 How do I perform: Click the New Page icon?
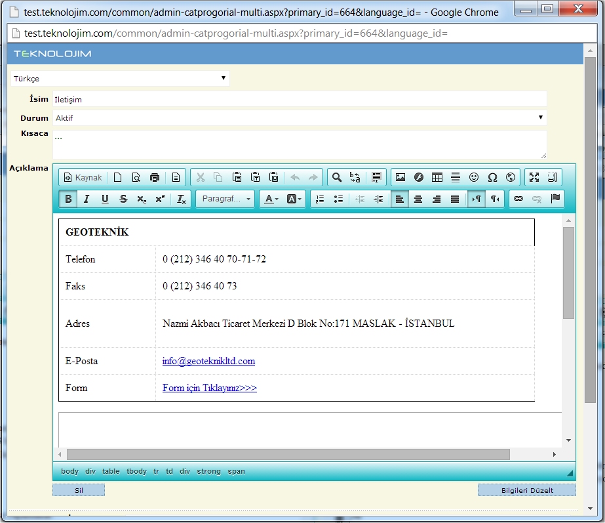(118, 177)
